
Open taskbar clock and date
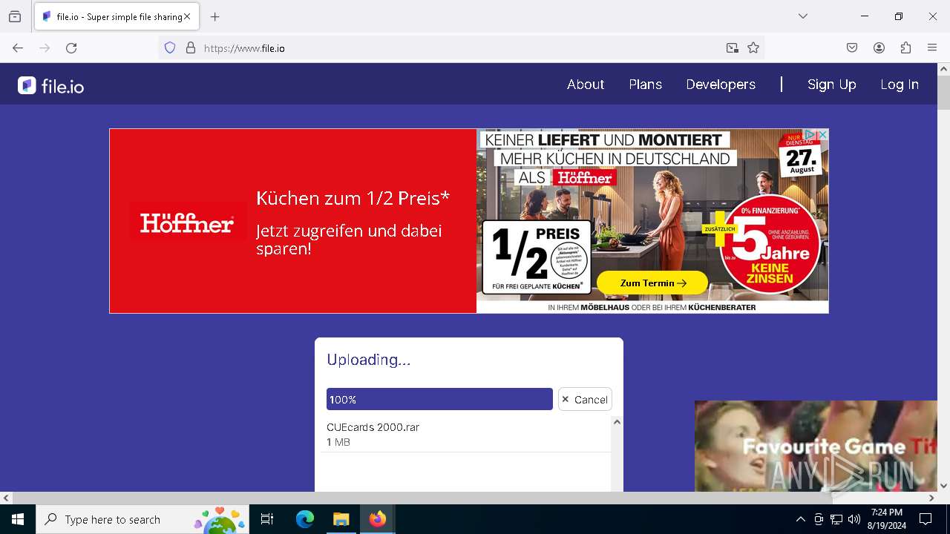click(886, 519)
